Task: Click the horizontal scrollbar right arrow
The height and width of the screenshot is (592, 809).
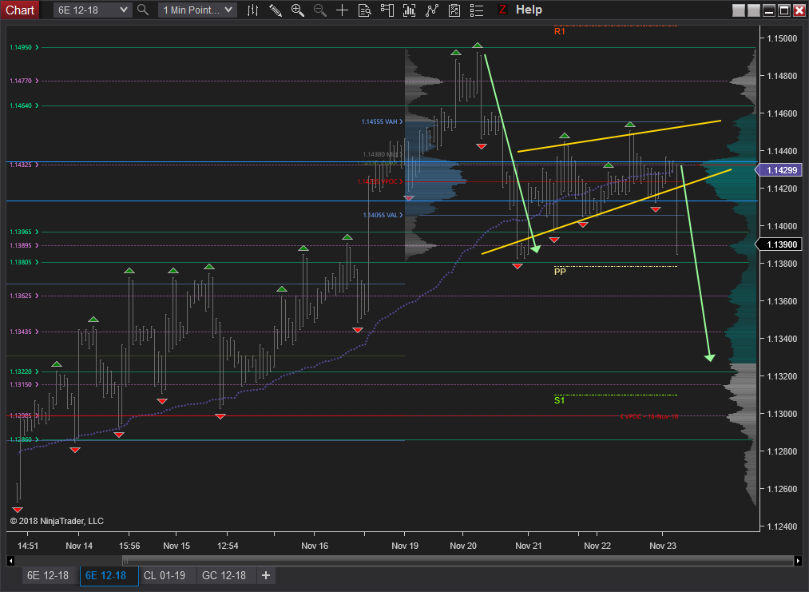Action: pos(798,561)
